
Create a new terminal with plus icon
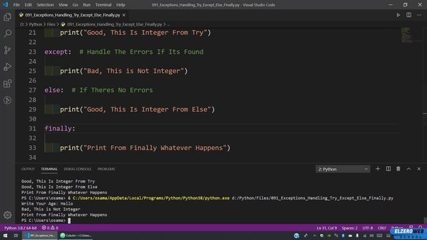[378, 169]
